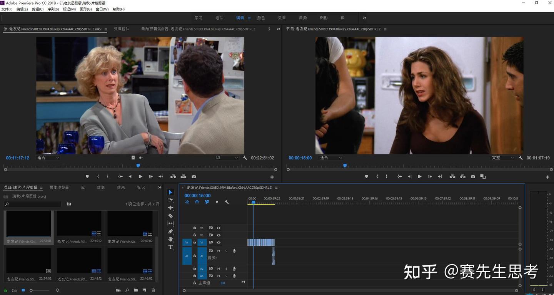This screenshot has height=295, width=554.
Task: Play the sequence in the Program monitor
Action: [420, 176]
